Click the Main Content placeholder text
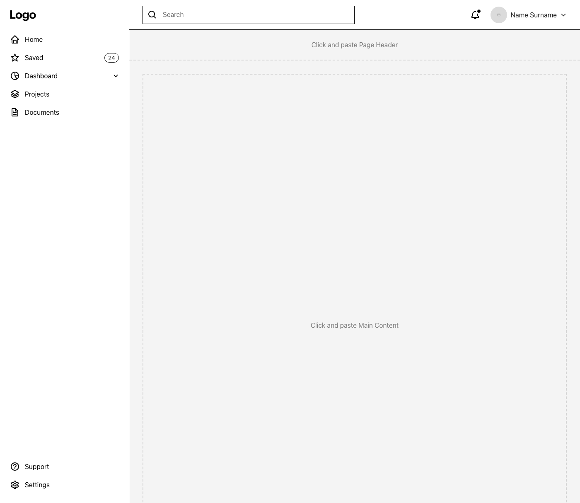Viewport: 580px width, 503px height. click(x=355, y=325)
